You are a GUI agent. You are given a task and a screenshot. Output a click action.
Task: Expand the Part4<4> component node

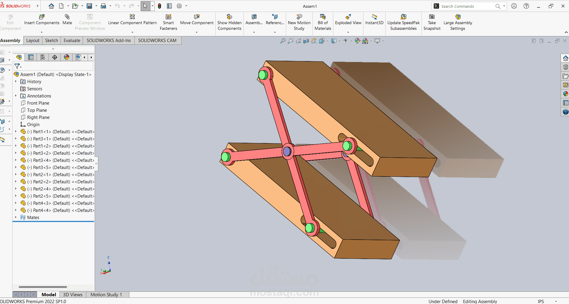click(x=16, y=210)
